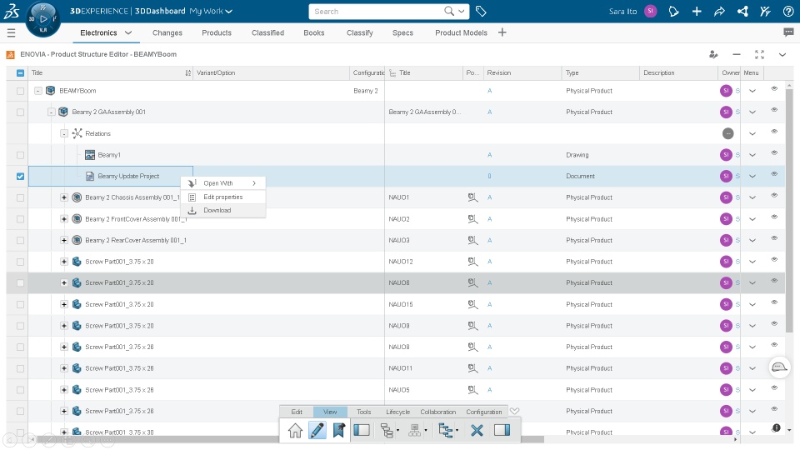Open the social network share icon in top bar

click(x=742, y=11)
